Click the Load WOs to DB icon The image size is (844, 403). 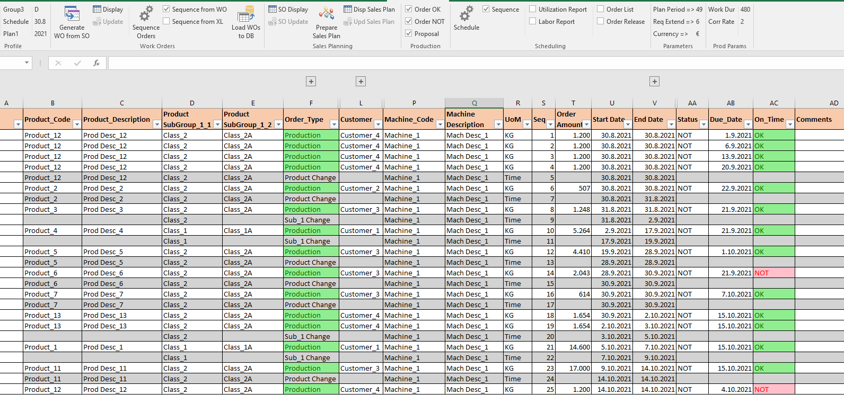point(246,14)
